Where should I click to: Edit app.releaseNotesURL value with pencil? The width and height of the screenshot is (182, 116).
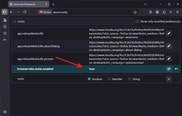169,33
